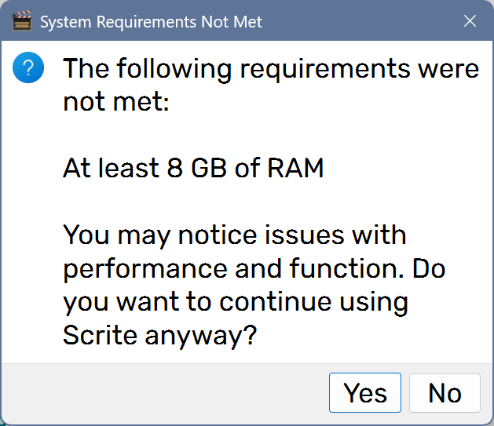Click the "System Requirements Not Met" title text
Screen dimensions: 494x426
(x=151, y=22)
